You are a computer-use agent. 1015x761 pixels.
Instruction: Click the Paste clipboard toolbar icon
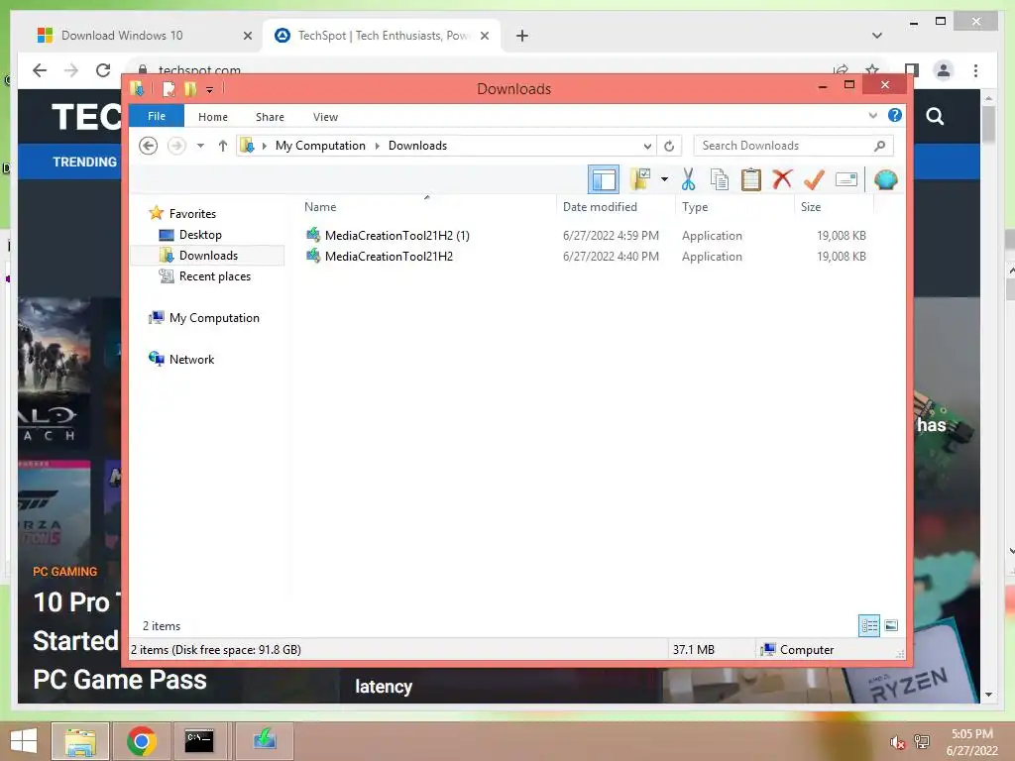point(751,179)
